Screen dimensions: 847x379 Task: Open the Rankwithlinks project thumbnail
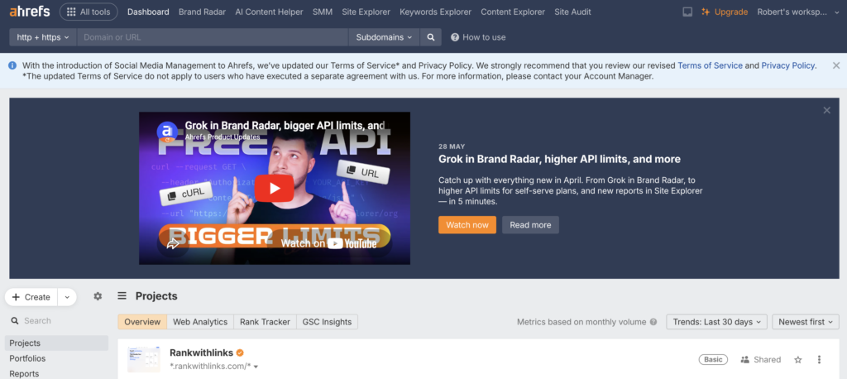tap(144, 359)
